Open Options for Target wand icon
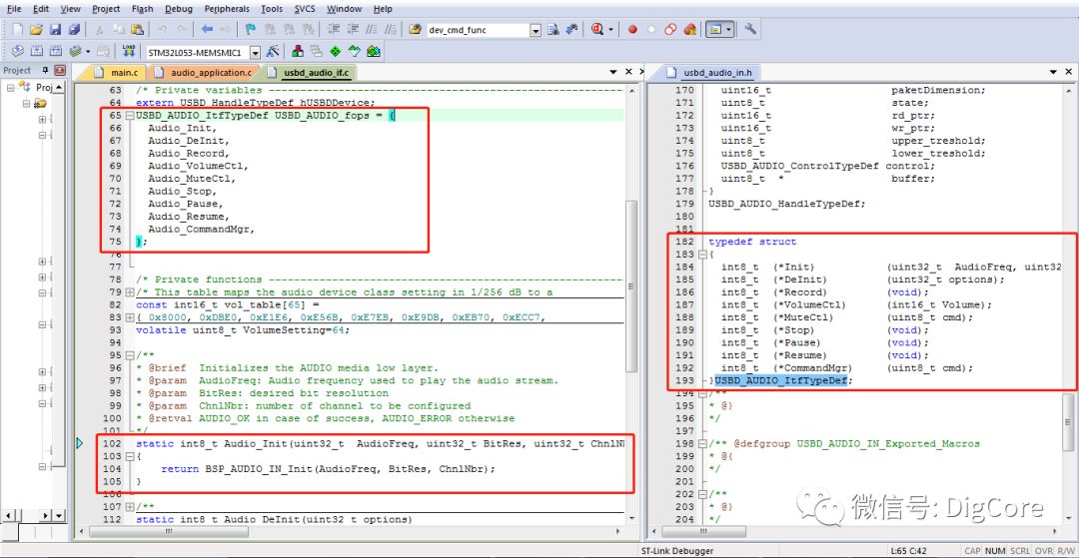The image size is (1079, 558). click(273, 52)
